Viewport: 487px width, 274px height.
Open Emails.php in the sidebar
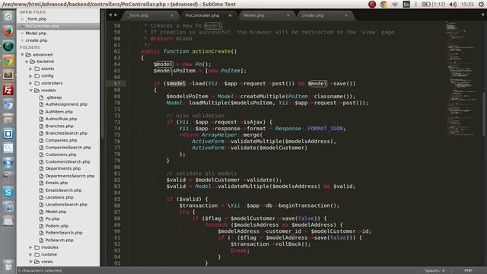[56, 183]
